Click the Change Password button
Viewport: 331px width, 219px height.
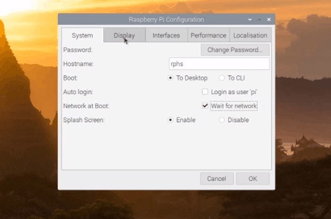pyautogui.click(x=235, y=50)
